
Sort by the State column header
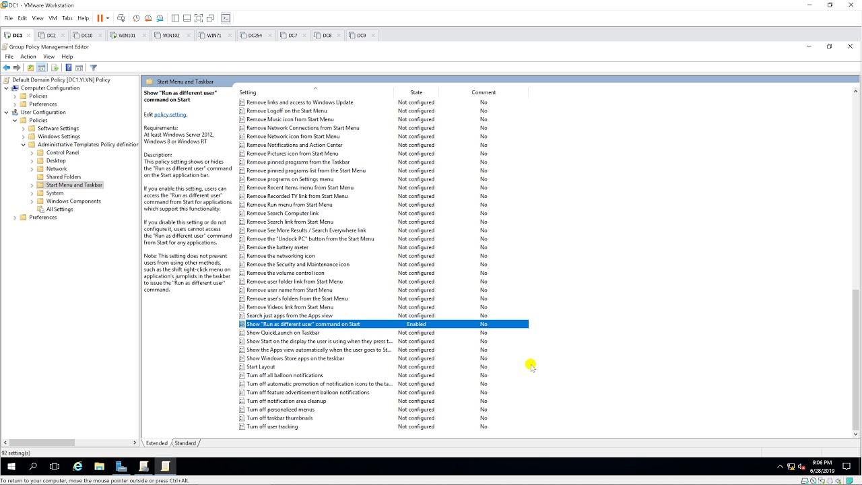(416, 92)
